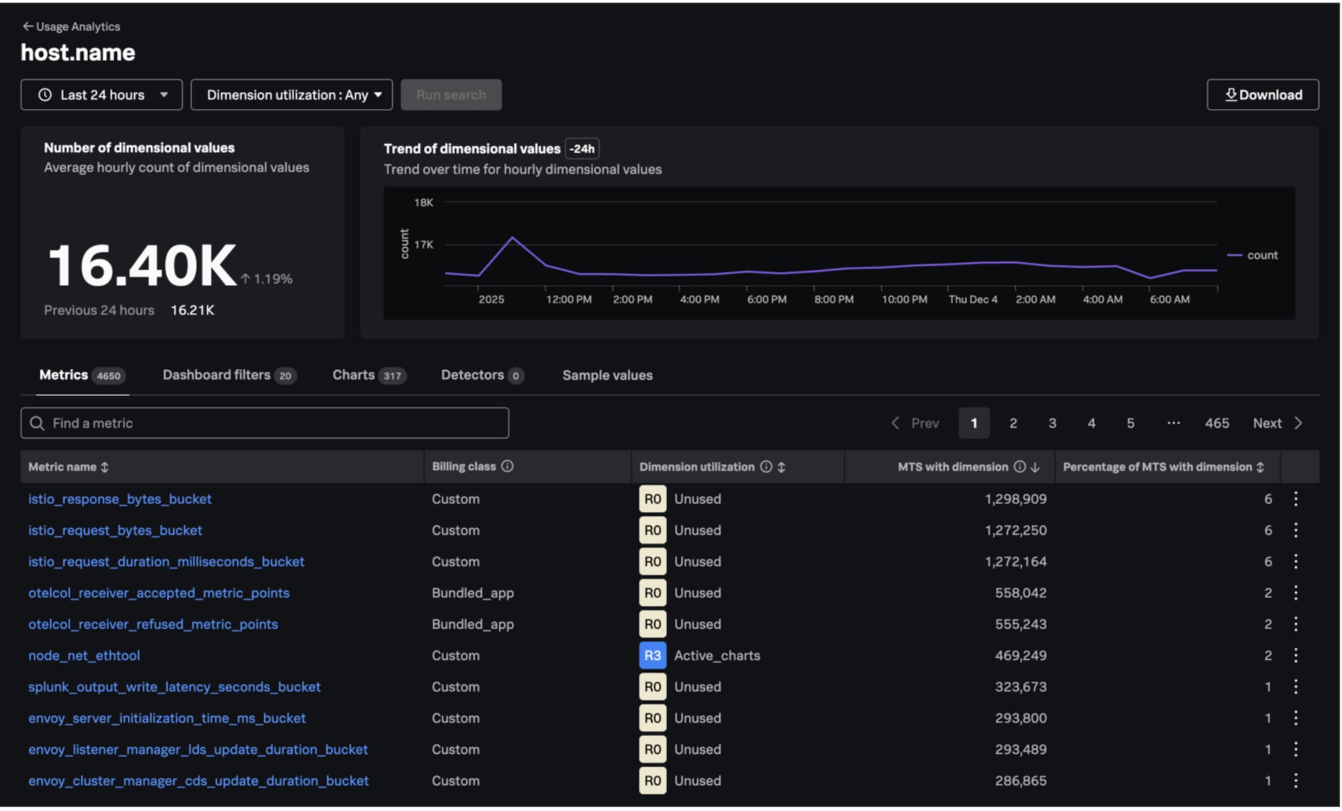The image size is (1342, 811).
Task: Open kebab menu for node_net_ethtool row
Action: 1295,656
